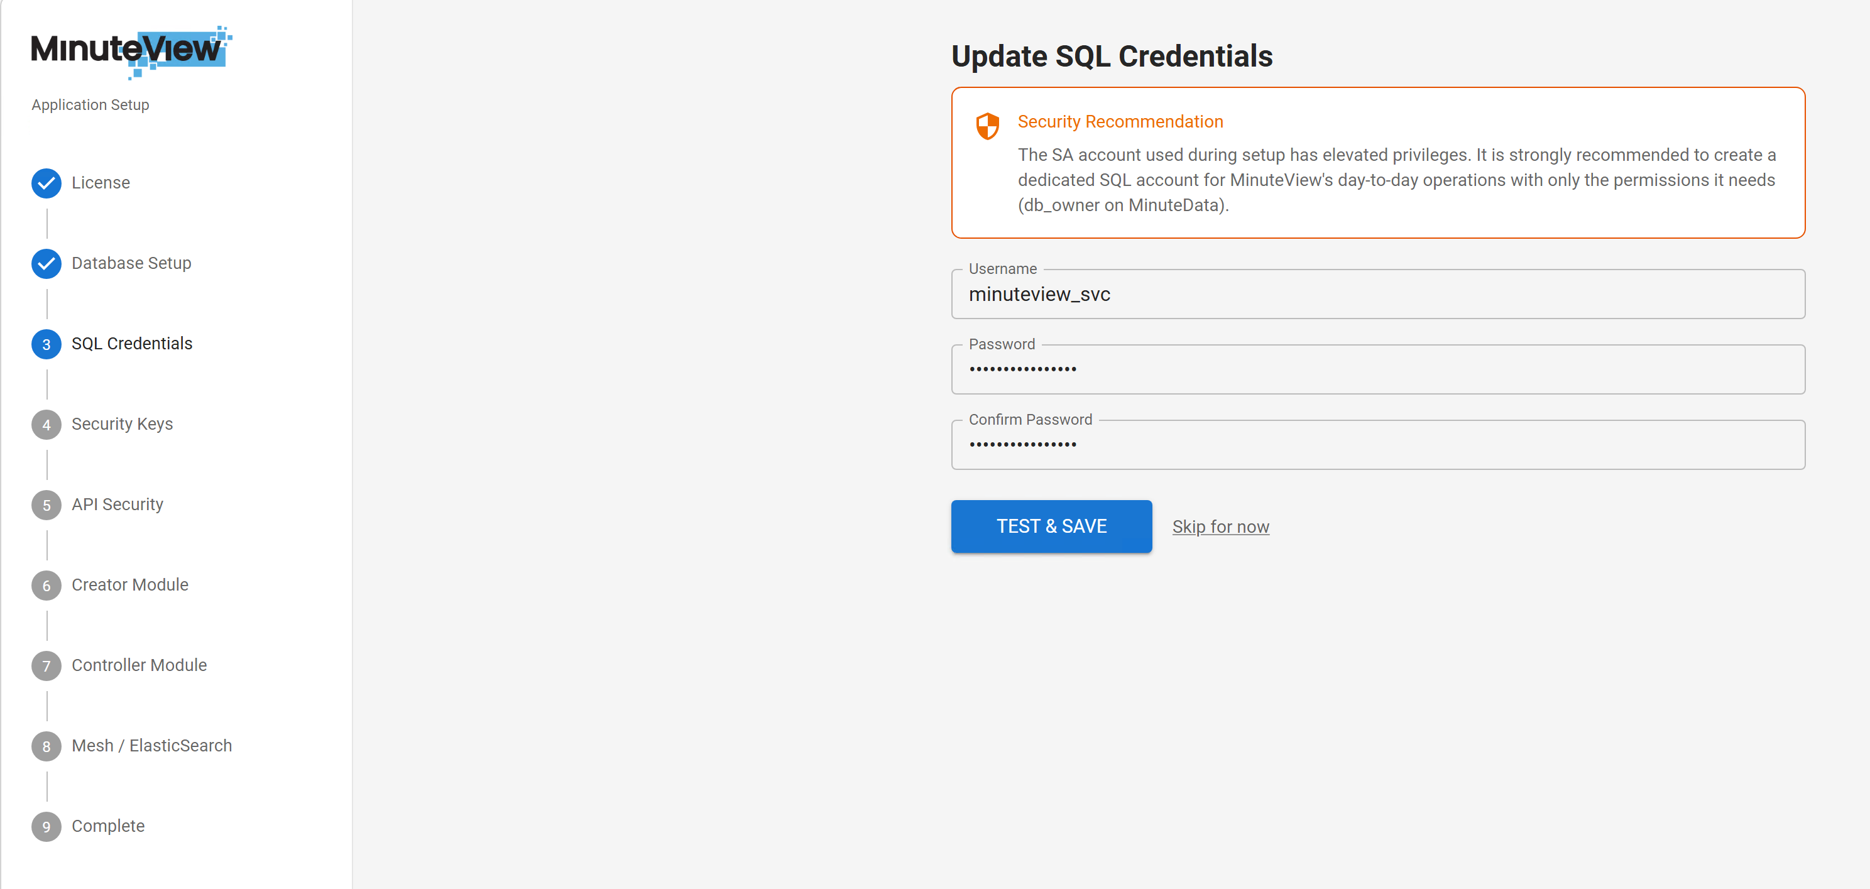Select the SQL Credentials step indicator
Screen dimensions: 1870x889
pos(46,344)
